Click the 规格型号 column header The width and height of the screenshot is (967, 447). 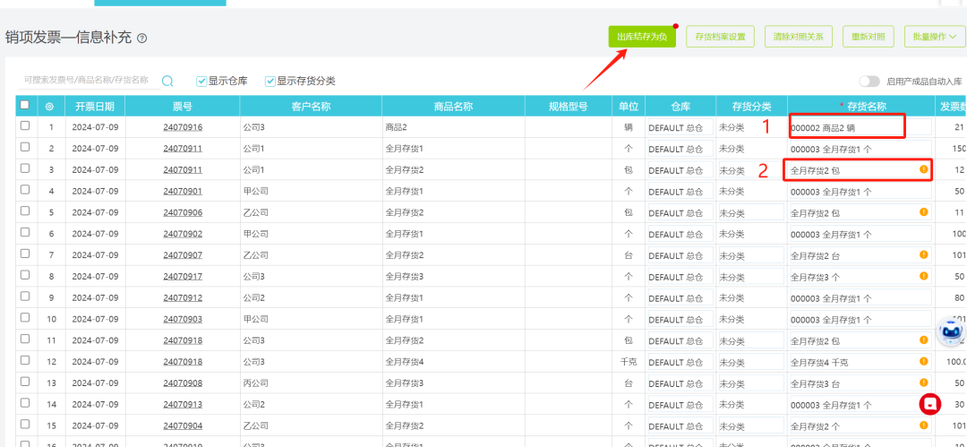(568, 107)
